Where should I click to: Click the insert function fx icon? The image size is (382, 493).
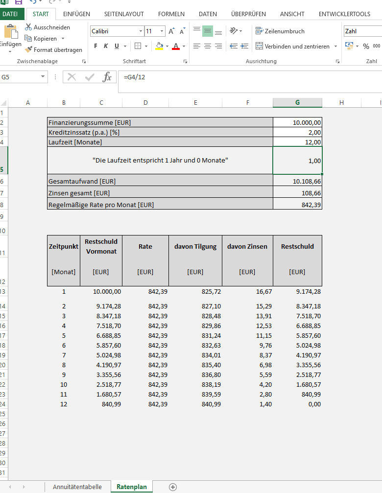107,77
